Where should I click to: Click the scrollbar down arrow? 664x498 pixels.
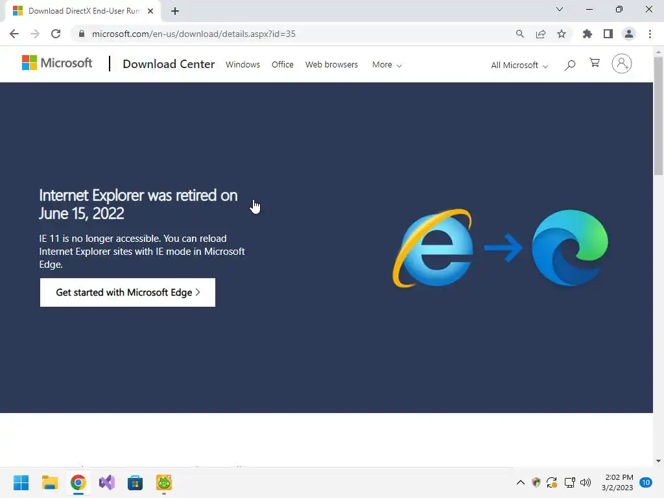658,461
